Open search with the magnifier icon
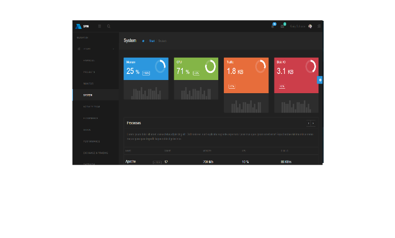395x238 pixels. tap(108, 26)
